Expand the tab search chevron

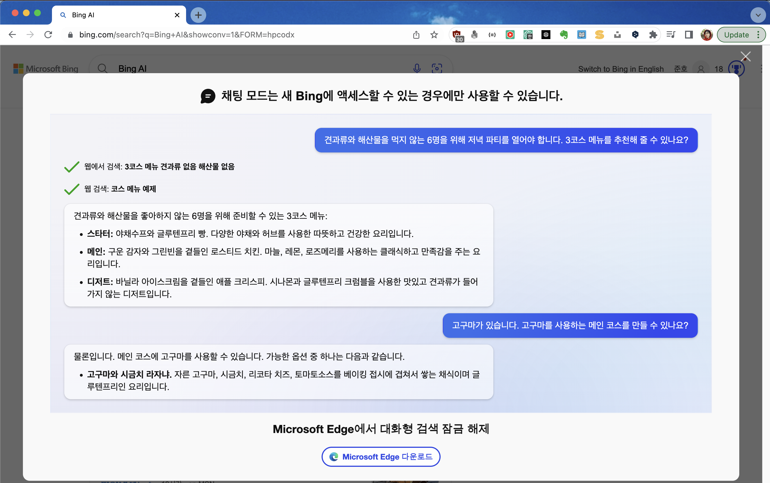coord(757,15)
